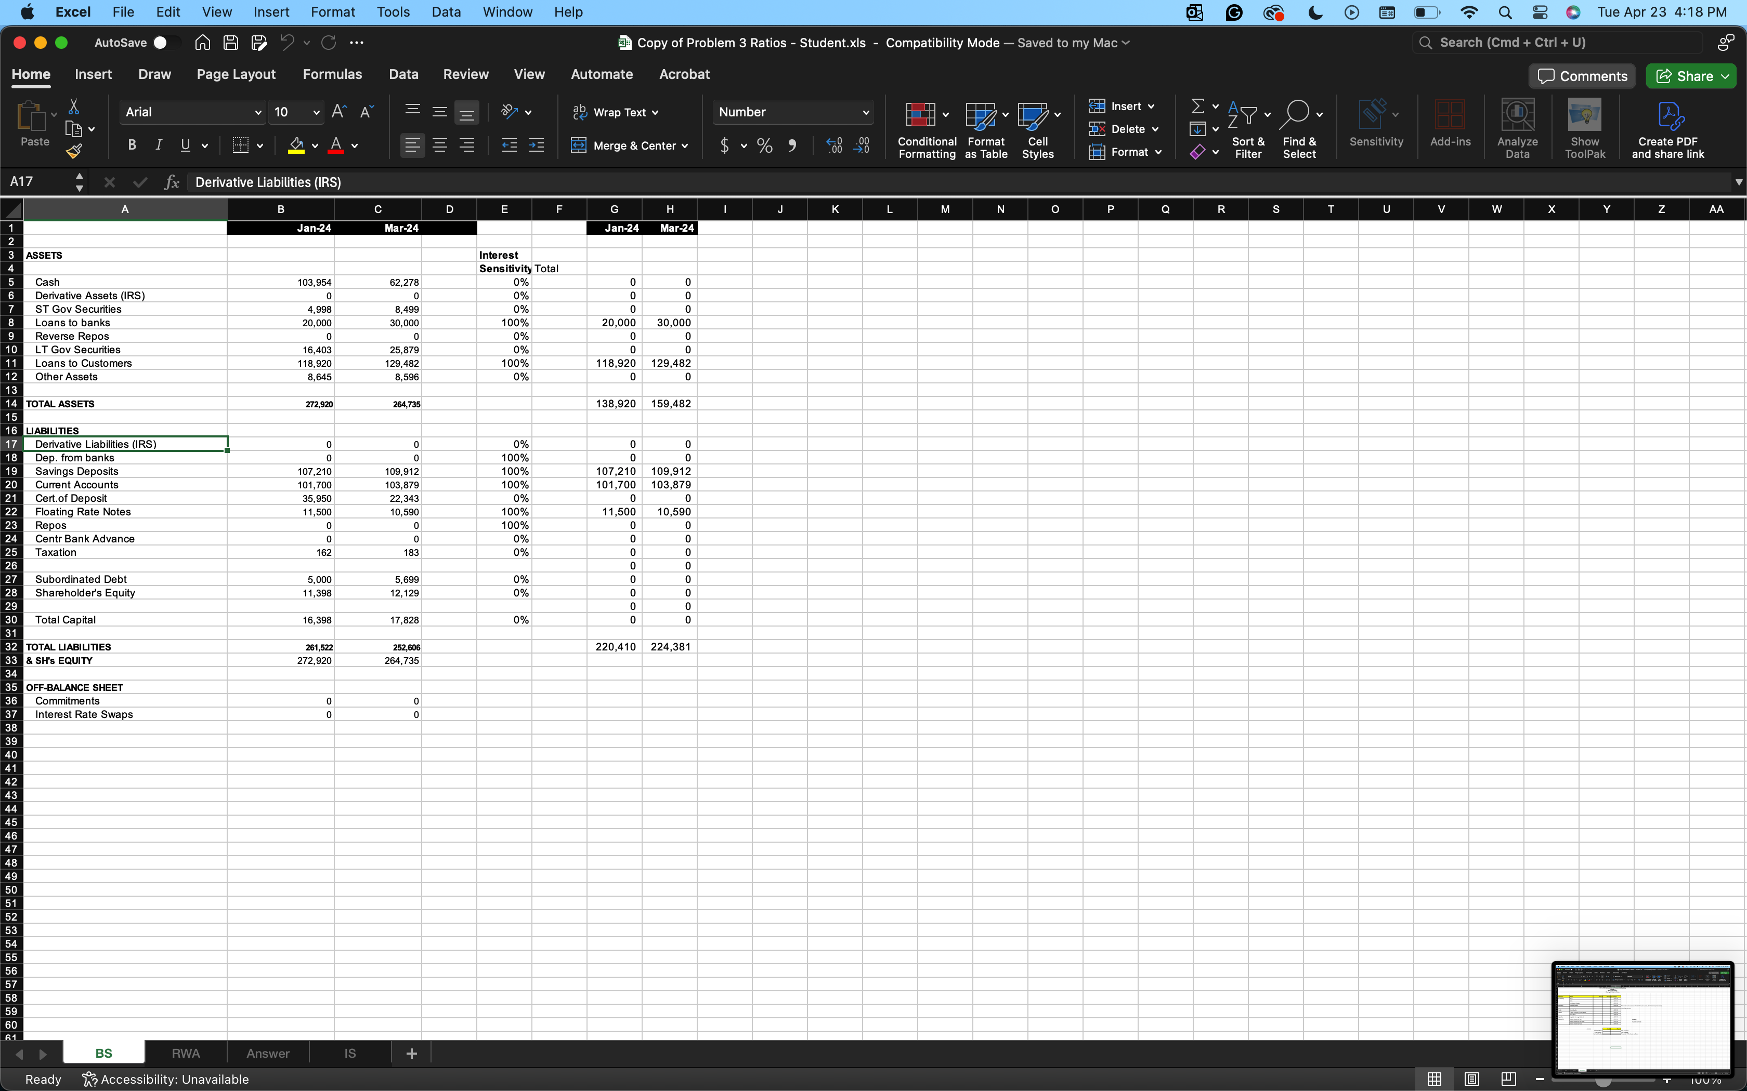Image resolution: width=1747 pixels, height=1091 pixels.
Task: Open the Number format dropdown
Action: 792,112
